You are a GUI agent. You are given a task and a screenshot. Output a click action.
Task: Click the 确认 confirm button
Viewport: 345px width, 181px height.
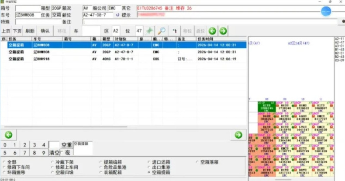(45, 31)
